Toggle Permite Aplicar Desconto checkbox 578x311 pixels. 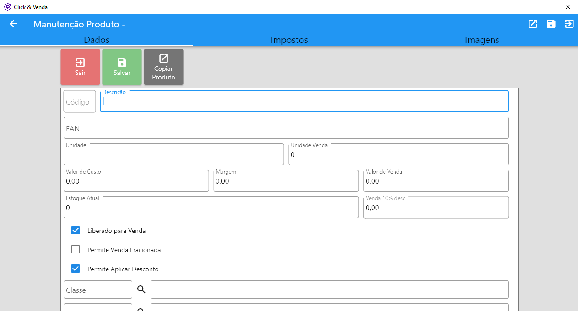(76, 269)
